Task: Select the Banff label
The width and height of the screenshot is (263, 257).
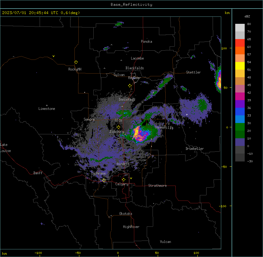Action: (x=38, y=173)
